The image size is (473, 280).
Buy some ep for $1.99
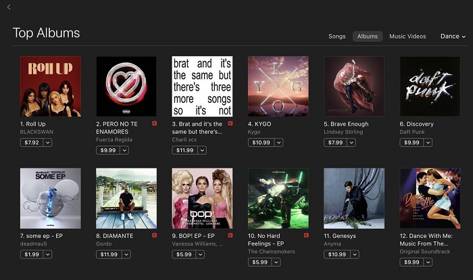[32, 254]
